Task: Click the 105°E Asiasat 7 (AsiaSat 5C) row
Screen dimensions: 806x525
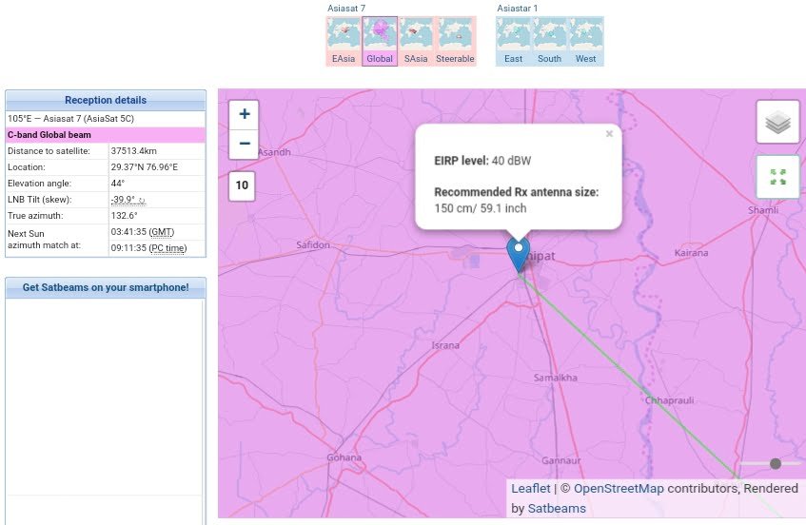Action: tap(106, 119)
